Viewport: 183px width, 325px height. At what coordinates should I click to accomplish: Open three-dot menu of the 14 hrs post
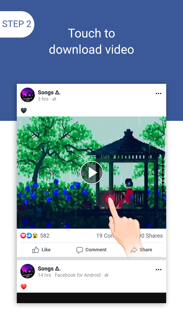[158, 270]
